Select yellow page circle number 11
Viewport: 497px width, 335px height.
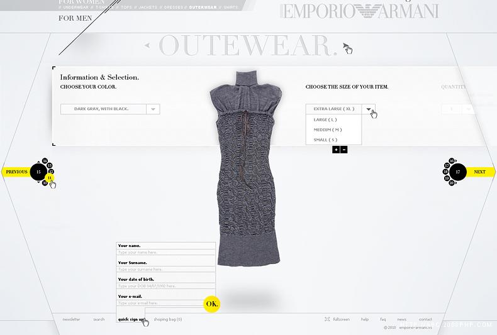coord(50,178)
